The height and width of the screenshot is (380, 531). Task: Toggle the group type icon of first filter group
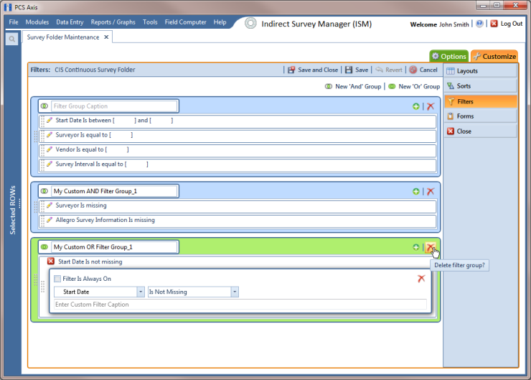44,106
